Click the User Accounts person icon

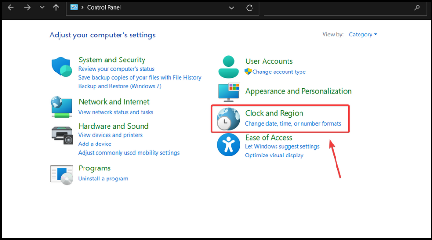[228, 67]
